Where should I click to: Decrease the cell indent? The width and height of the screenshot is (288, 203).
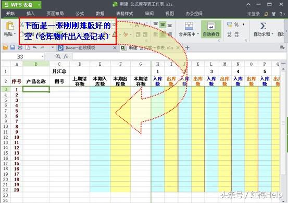coord(138,34)
